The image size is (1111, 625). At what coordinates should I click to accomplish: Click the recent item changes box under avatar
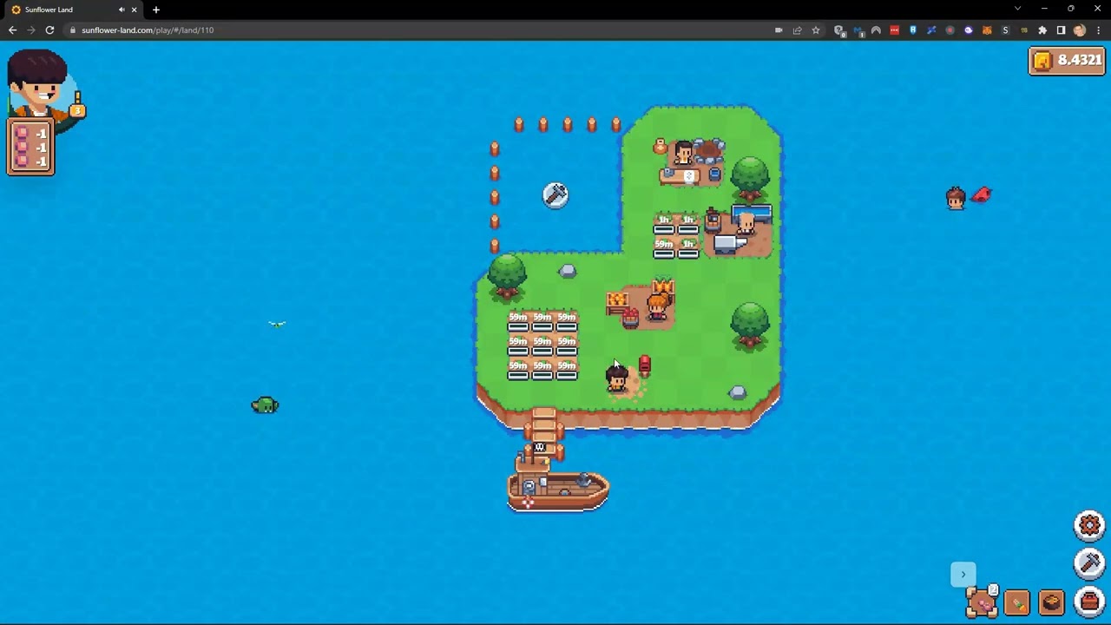(31, 147)
